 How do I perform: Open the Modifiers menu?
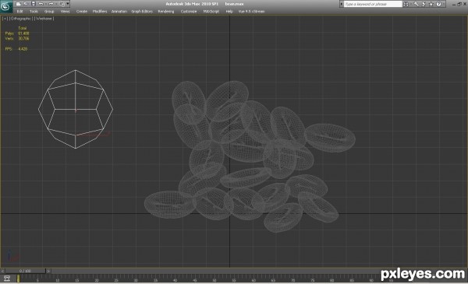tap(100, 12)
